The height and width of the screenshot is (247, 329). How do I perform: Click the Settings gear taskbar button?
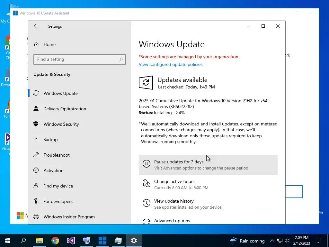pos(134,241)
